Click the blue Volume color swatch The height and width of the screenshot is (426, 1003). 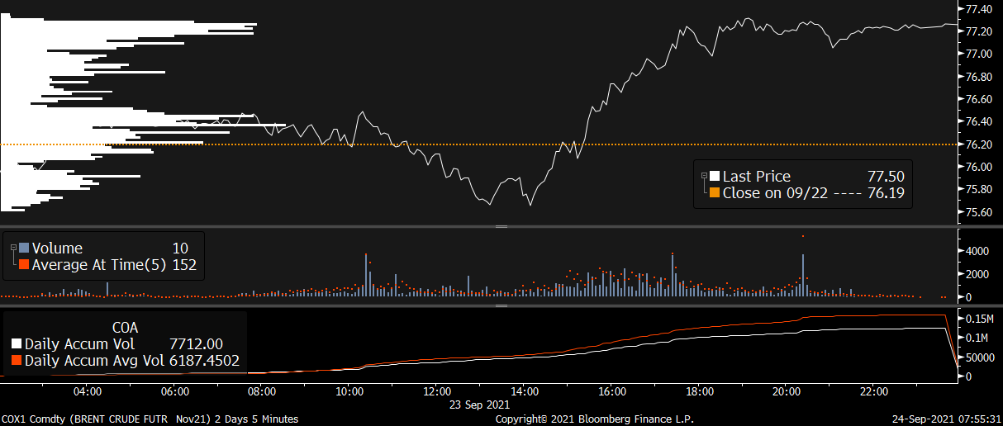click(x=24, y=248)
